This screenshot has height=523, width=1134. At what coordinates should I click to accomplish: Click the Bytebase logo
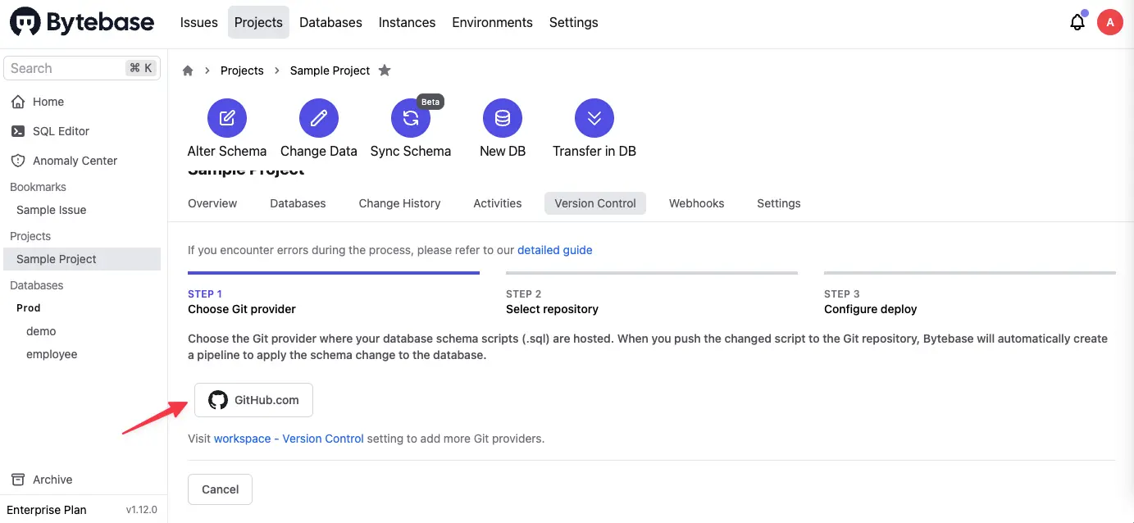pos(81,22)
